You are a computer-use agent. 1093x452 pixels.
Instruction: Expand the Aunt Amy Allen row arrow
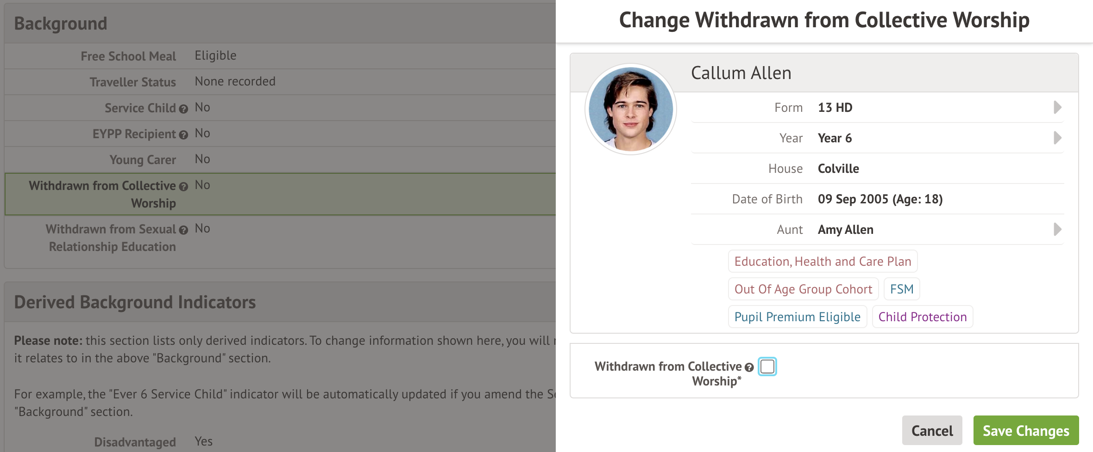coord(1057,229)
